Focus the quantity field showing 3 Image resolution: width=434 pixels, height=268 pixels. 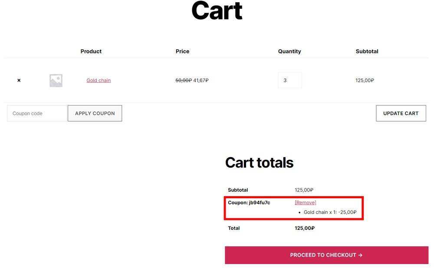(289, 81)
